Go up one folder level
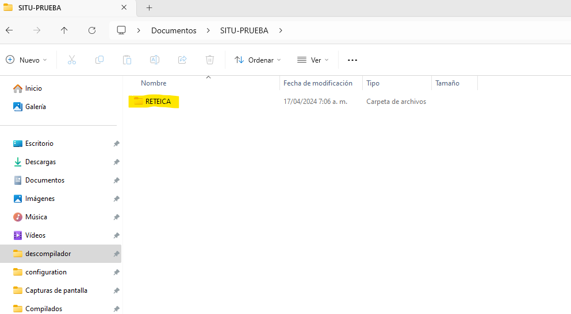 [64, 30]
